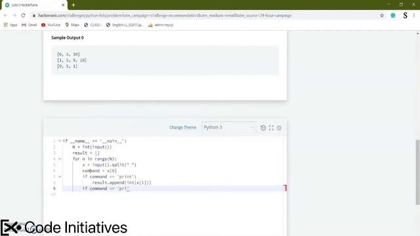Image resolution: width=420 pixels, height=236 pixels.
Task: Enter fullscreen editor mode
Action: pyautogui.click(x=271, y=128)
